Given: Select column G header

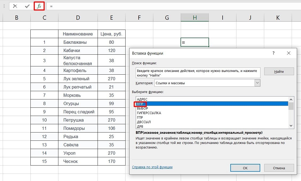Looking at the screenshot, I should [x=167, y=18].
